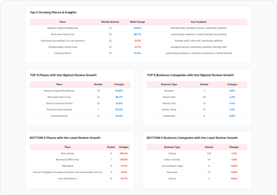Viewport: 277px width, 195px height.
Task: Click the -0.5% WoW change value
Action: (x=138, y=41)
